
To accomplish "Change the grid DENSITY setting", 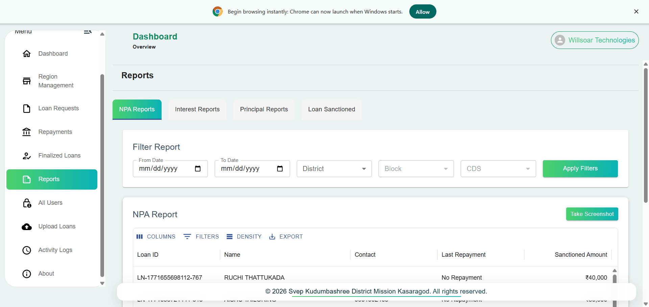I will 244,236.
